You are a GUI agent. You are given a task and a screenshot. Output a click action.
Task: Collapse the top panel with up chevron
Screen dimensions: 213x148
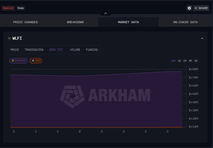[x=106, y=13]
